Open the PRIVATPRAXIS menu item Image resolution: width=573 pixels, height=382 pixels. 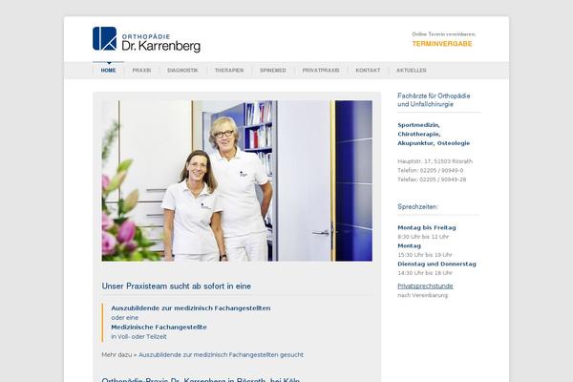pyautogui.click(x=321, y=70)
